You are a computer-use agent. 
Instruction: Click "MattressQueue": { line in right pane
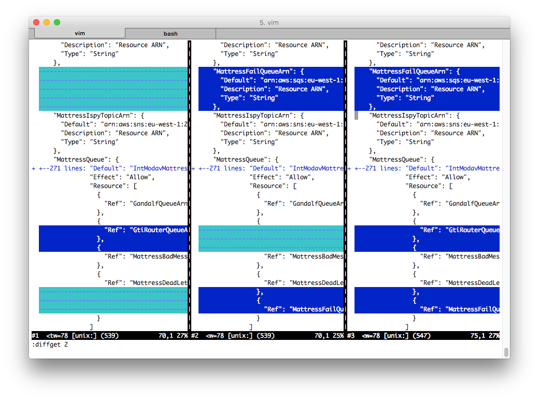click(x=402, y=160)
